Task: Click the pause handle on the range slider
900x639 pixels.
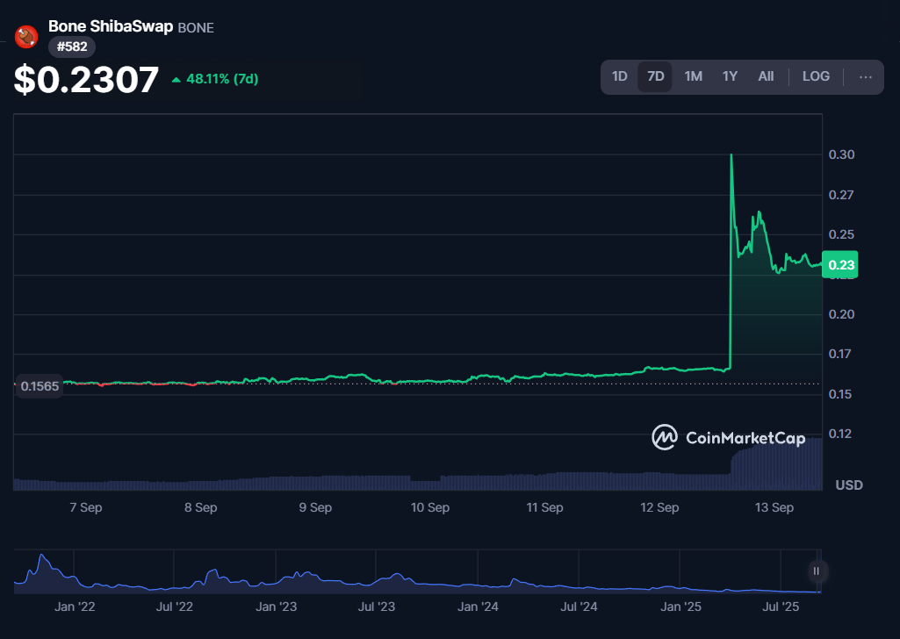Action: [x=817, y=571]
